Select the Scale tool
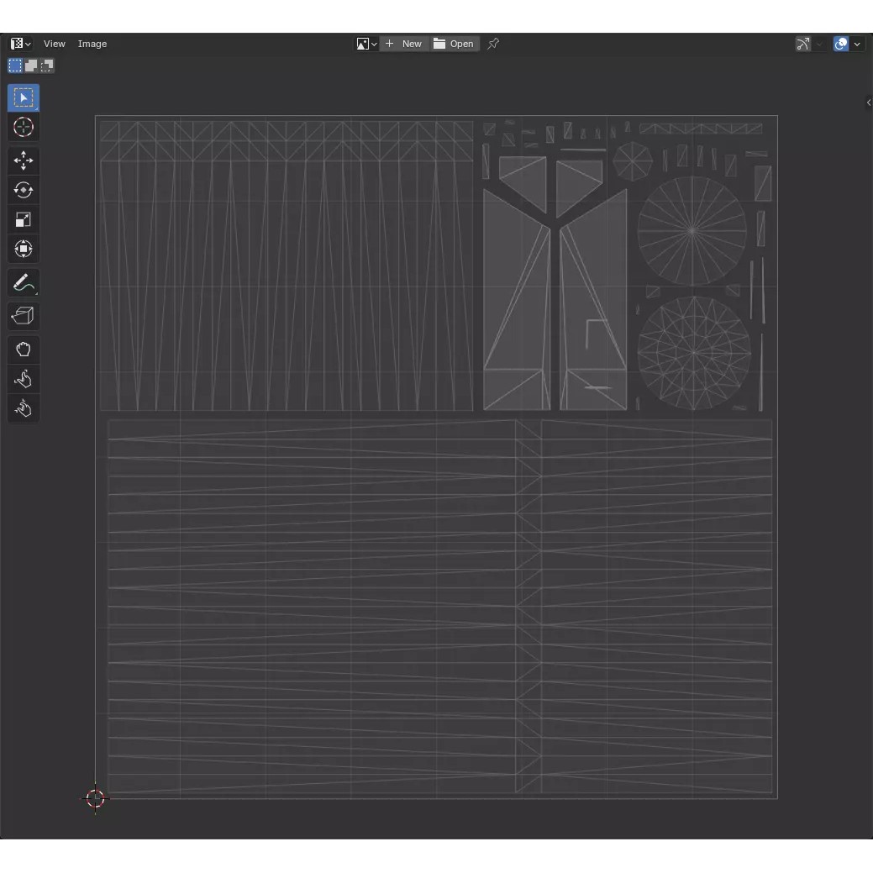Image resolution: width=873 pixels, height=873 pixels. click(24, 220)
